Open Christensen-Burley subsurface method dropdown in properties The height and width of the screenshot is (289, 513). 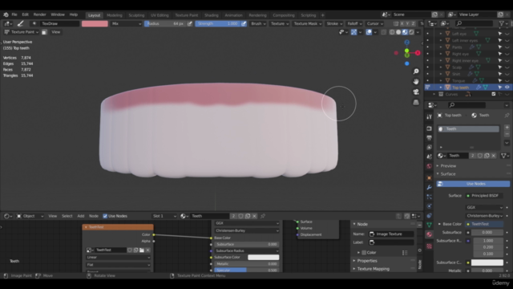484,216
